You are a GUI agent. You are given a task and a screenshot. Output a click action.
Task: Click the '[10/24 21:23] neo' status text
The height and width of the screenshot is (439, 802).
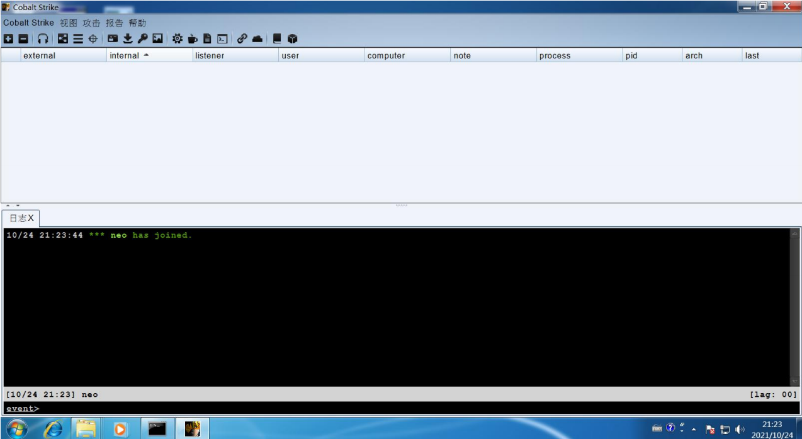(x=52, y=394)
